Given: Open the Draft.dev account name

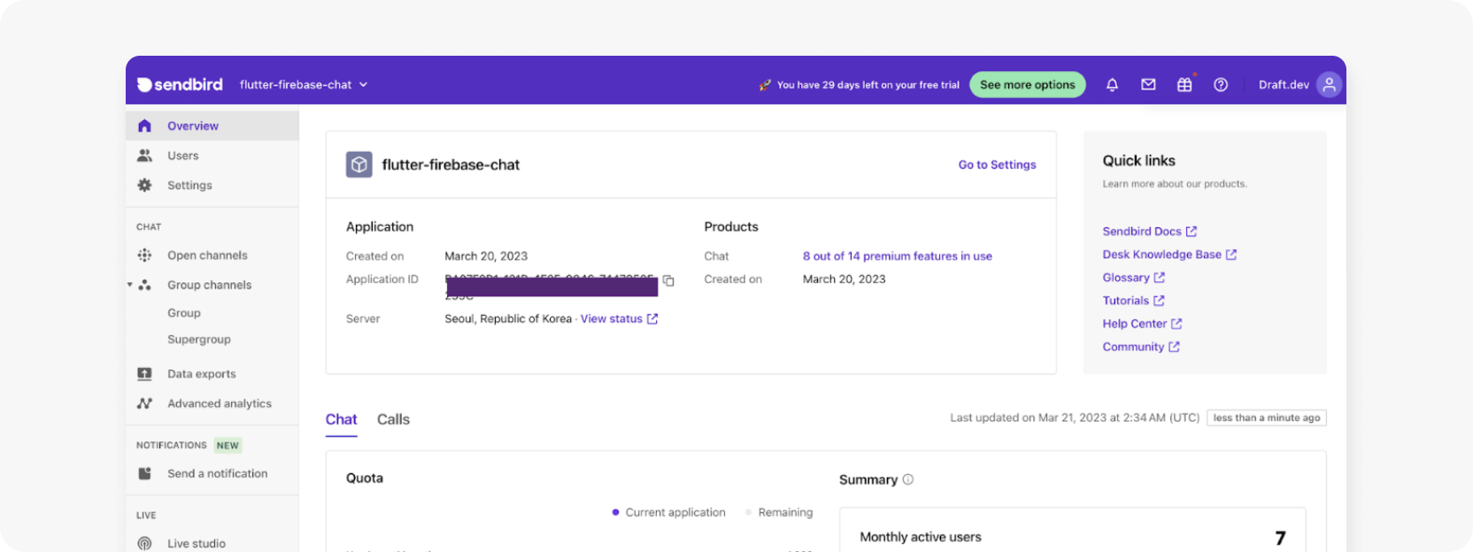Looking at the screenshot, I should click(x=1284, y=85).
